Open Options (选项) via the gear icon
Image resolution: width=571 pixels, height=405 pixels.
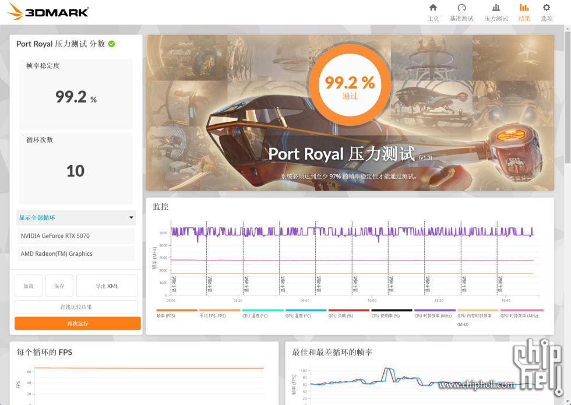coord(547,8)
